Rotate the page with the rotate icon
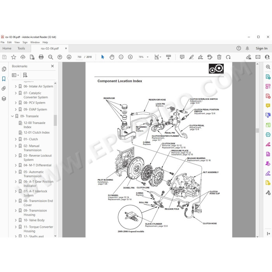The height and width of the screenshot is (272, 272). pos(228,57)
